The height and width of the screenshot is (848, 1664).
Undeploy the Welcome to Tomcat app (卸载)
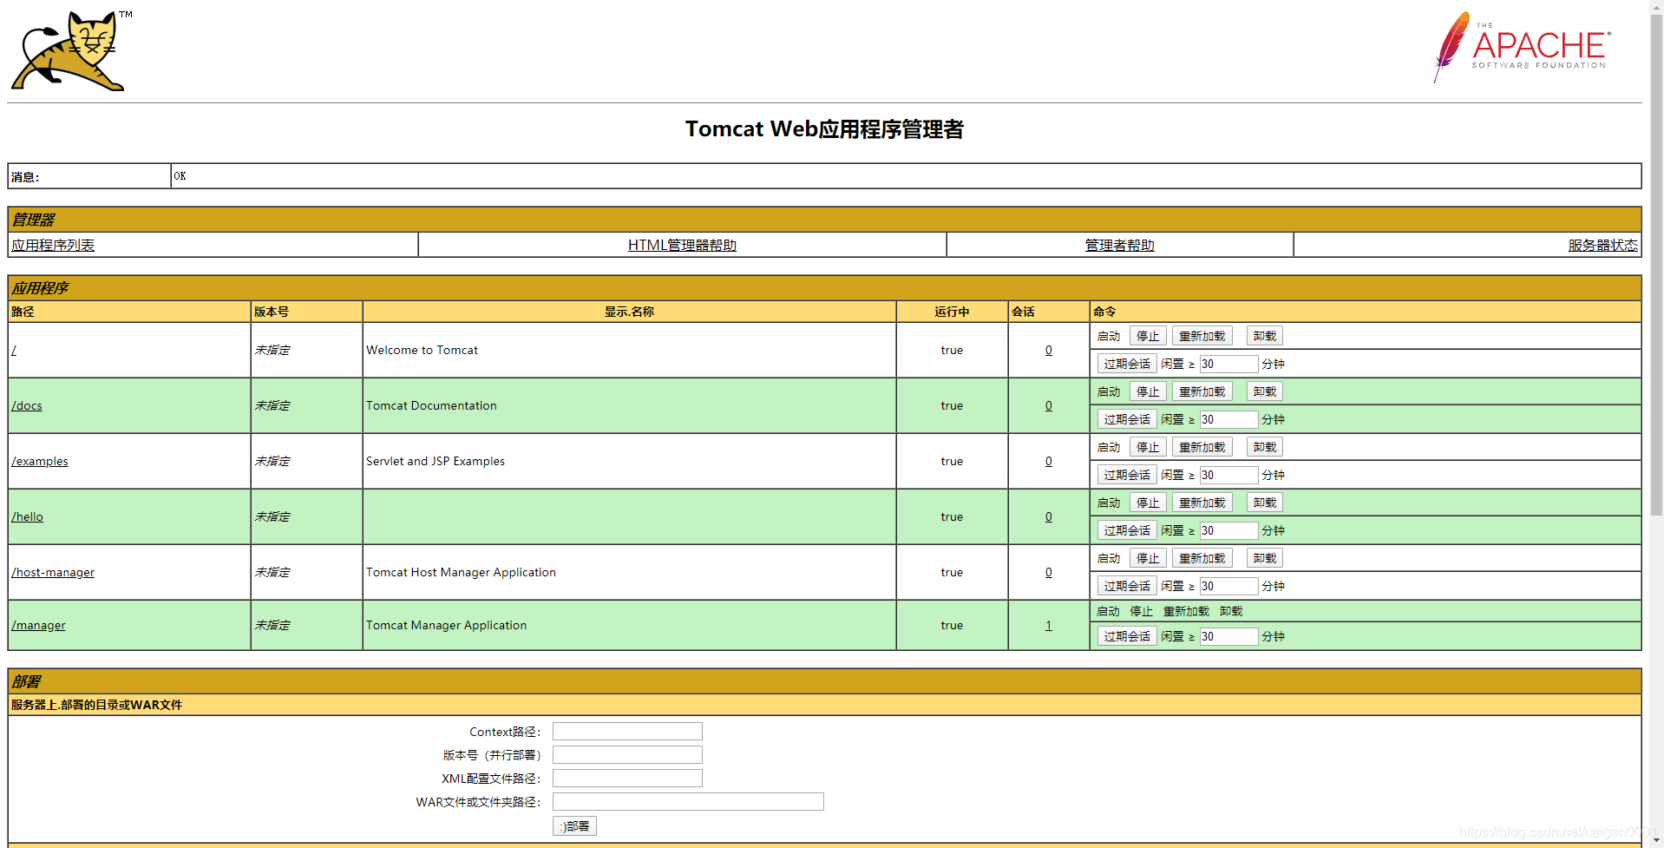tap(1264, 336)
